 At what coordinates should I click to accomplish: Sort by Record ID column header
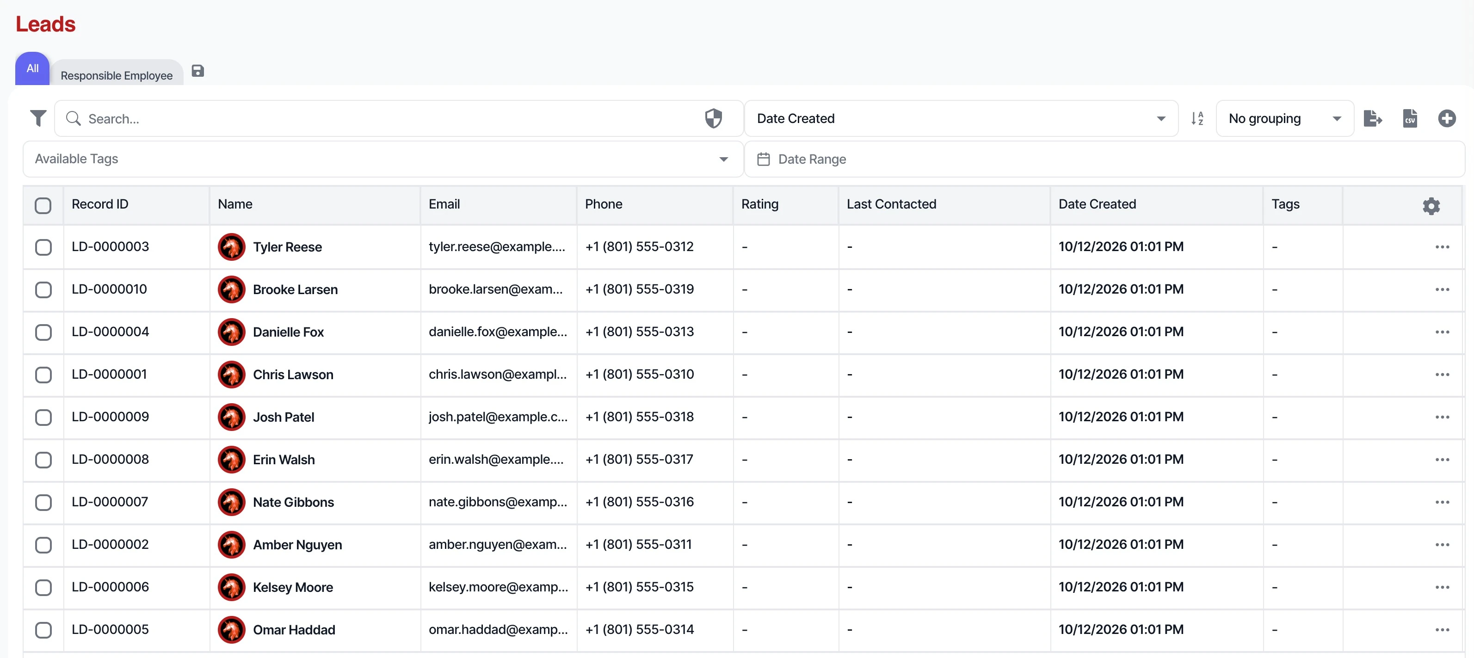[x=100, y=204]
